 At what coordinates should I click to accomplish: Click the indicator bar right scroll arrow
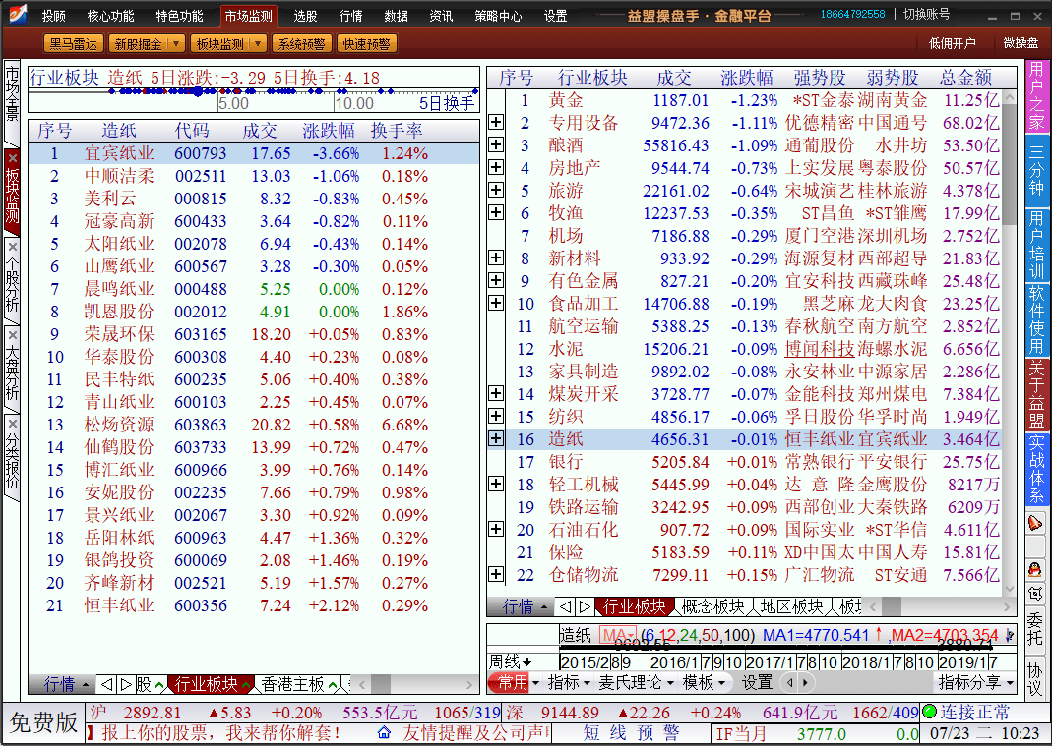[804, 683]
